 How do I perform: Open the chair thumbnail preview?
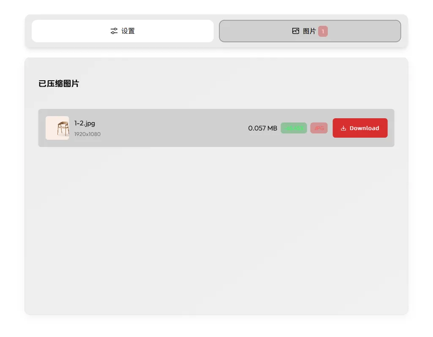57,128
